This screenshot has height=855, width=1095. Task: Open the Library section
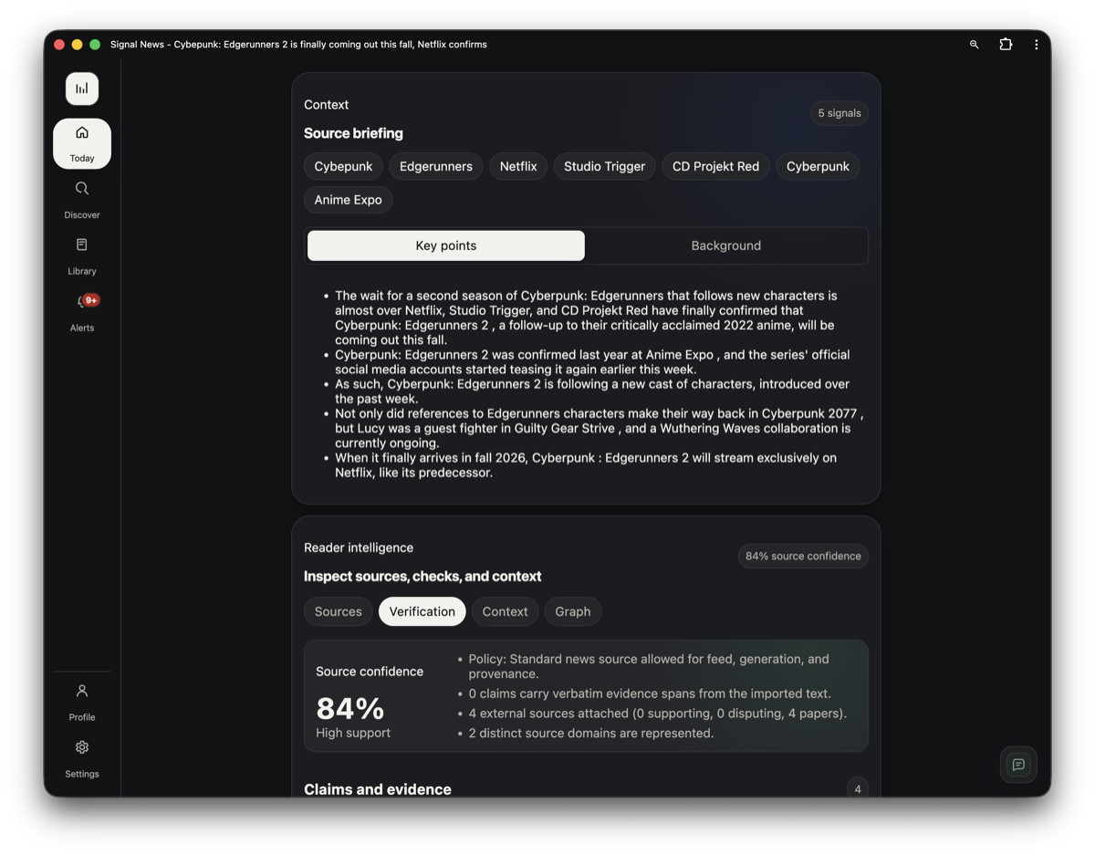click(82, 256)
